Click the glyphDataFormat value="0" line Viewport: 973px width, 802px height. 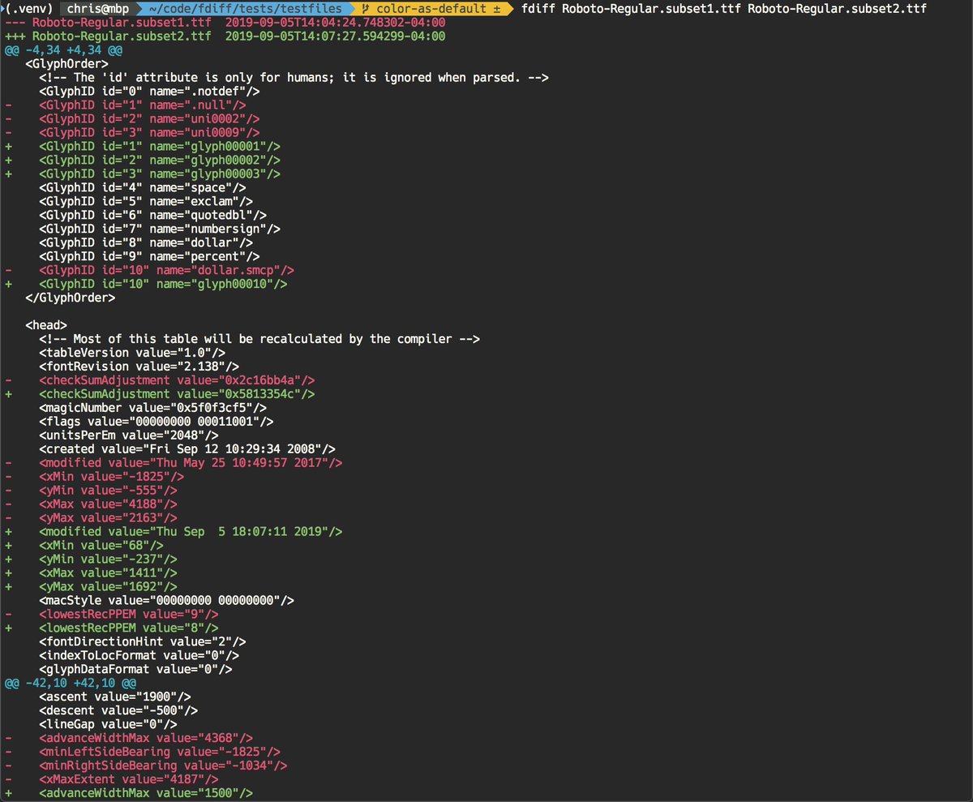point(135,671)
